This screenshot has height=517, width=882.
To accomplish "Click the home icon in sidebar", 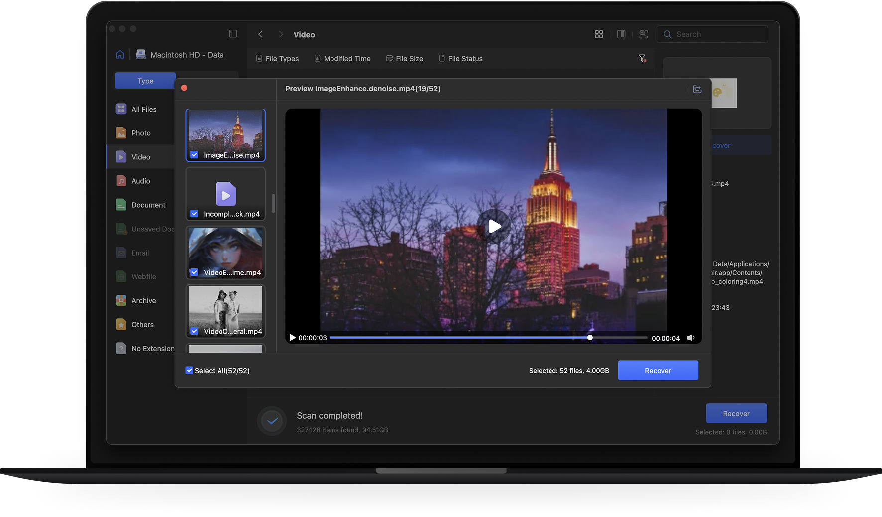I will [120, 55].
